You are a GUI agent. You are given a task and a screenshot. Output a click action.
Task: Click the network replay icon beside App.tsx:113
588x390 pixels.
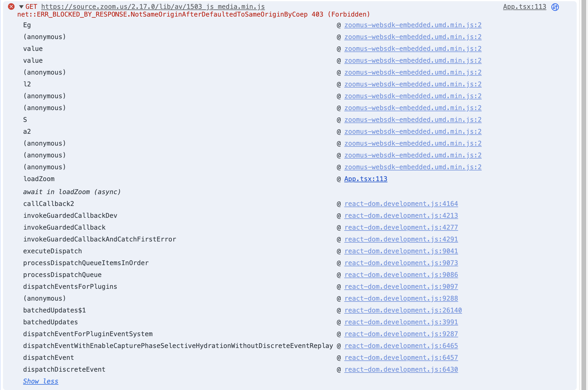[555, 7]
